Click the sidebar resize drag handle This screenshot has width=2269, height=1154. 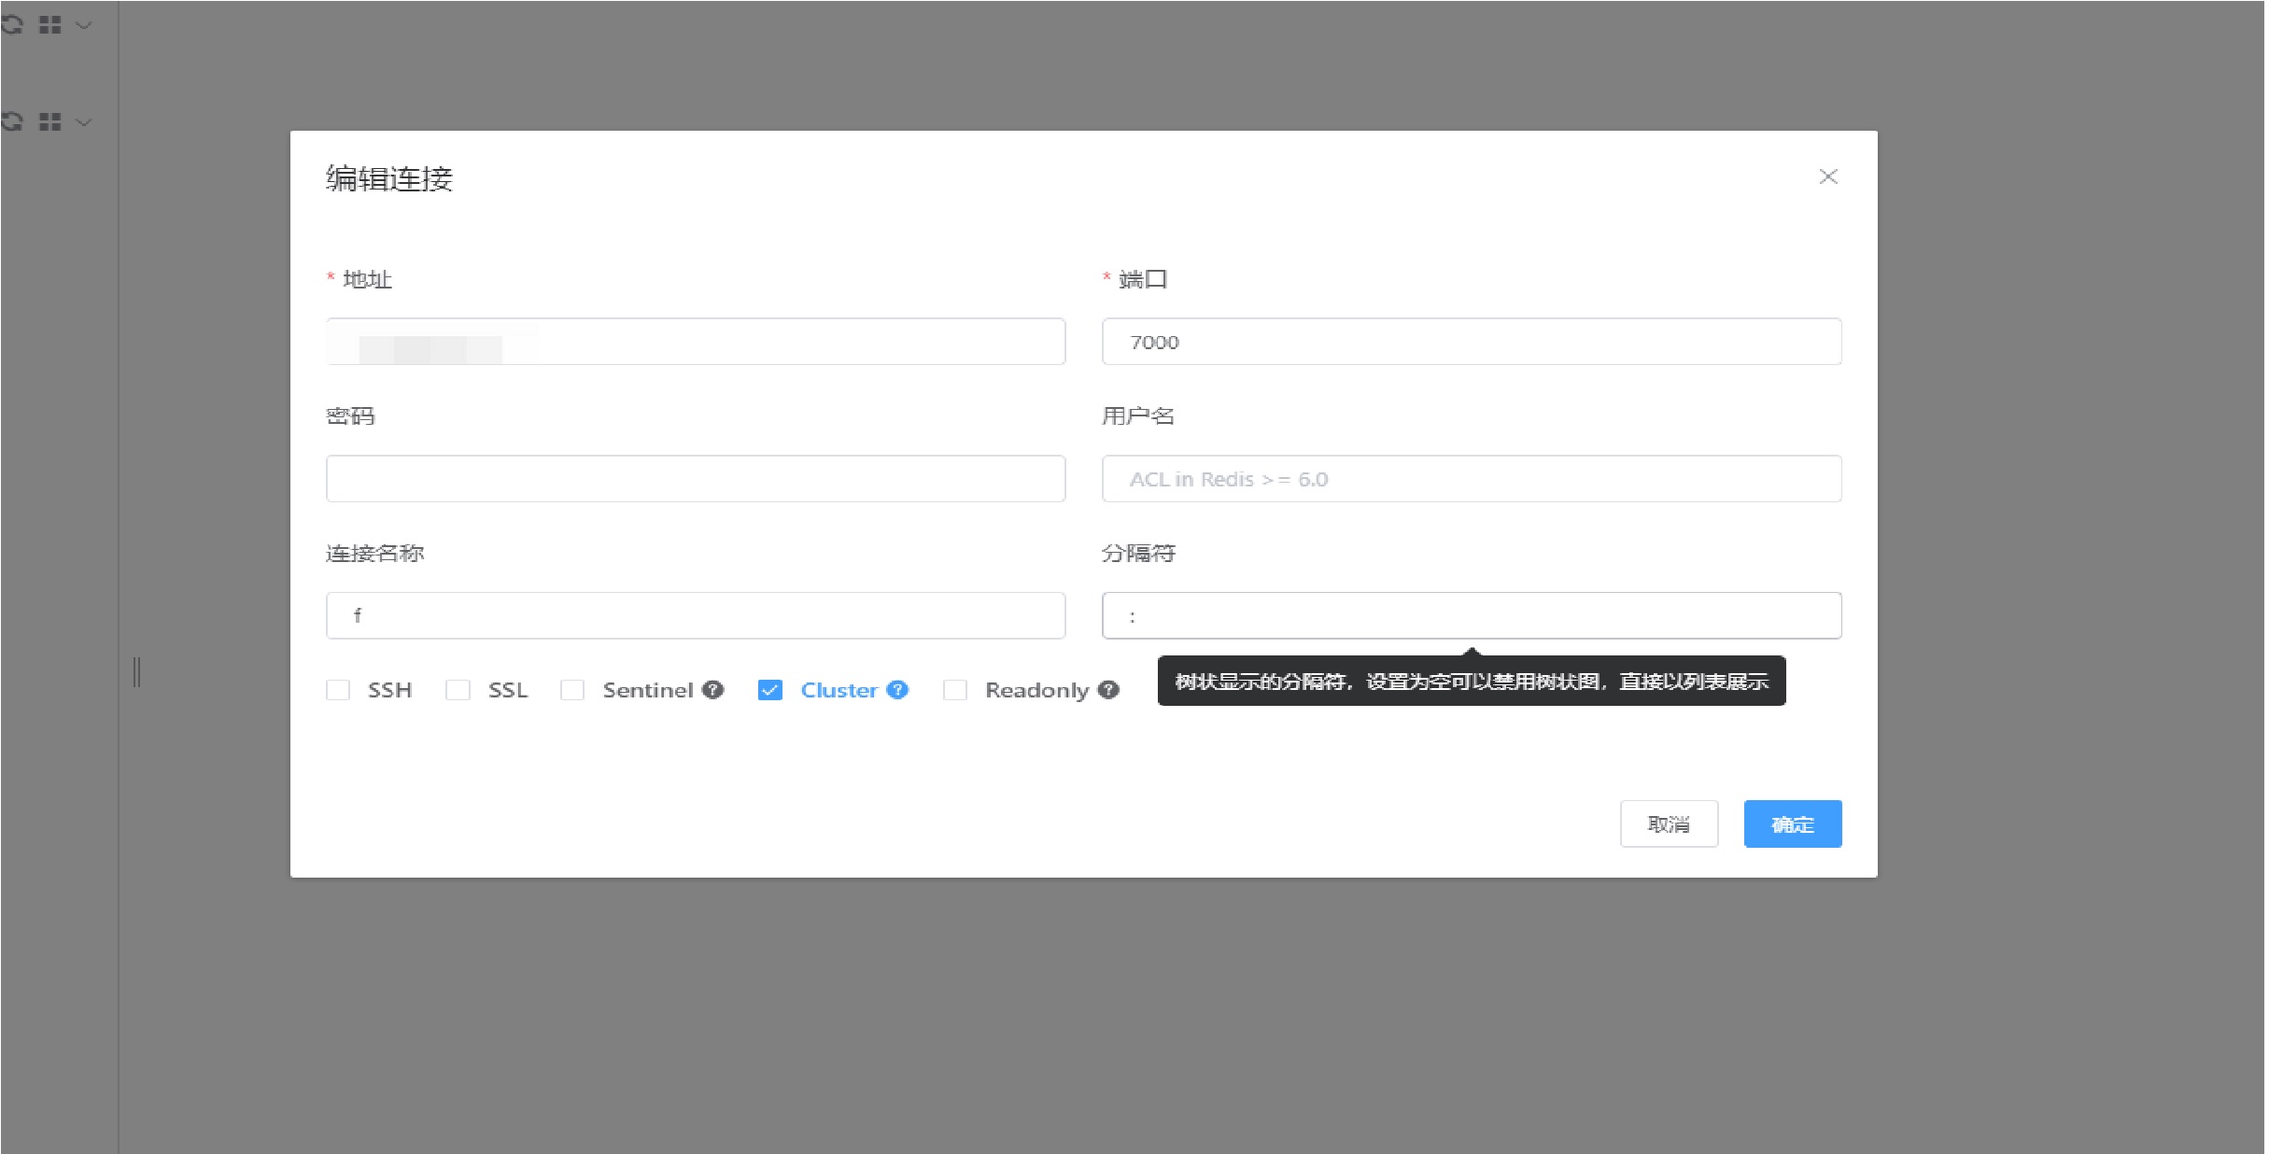(x=137, y=671)
